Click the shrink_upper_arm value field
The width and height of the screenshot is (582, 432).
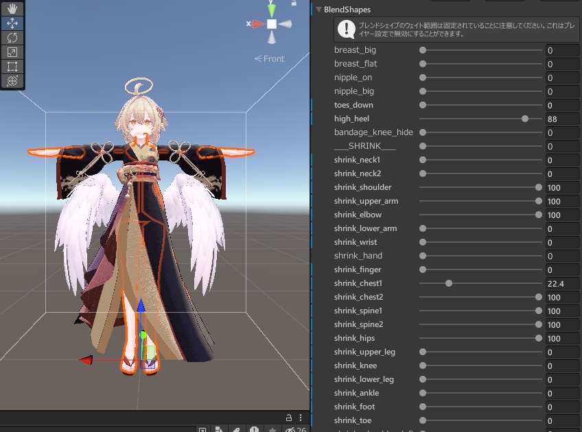pos(562,202)
